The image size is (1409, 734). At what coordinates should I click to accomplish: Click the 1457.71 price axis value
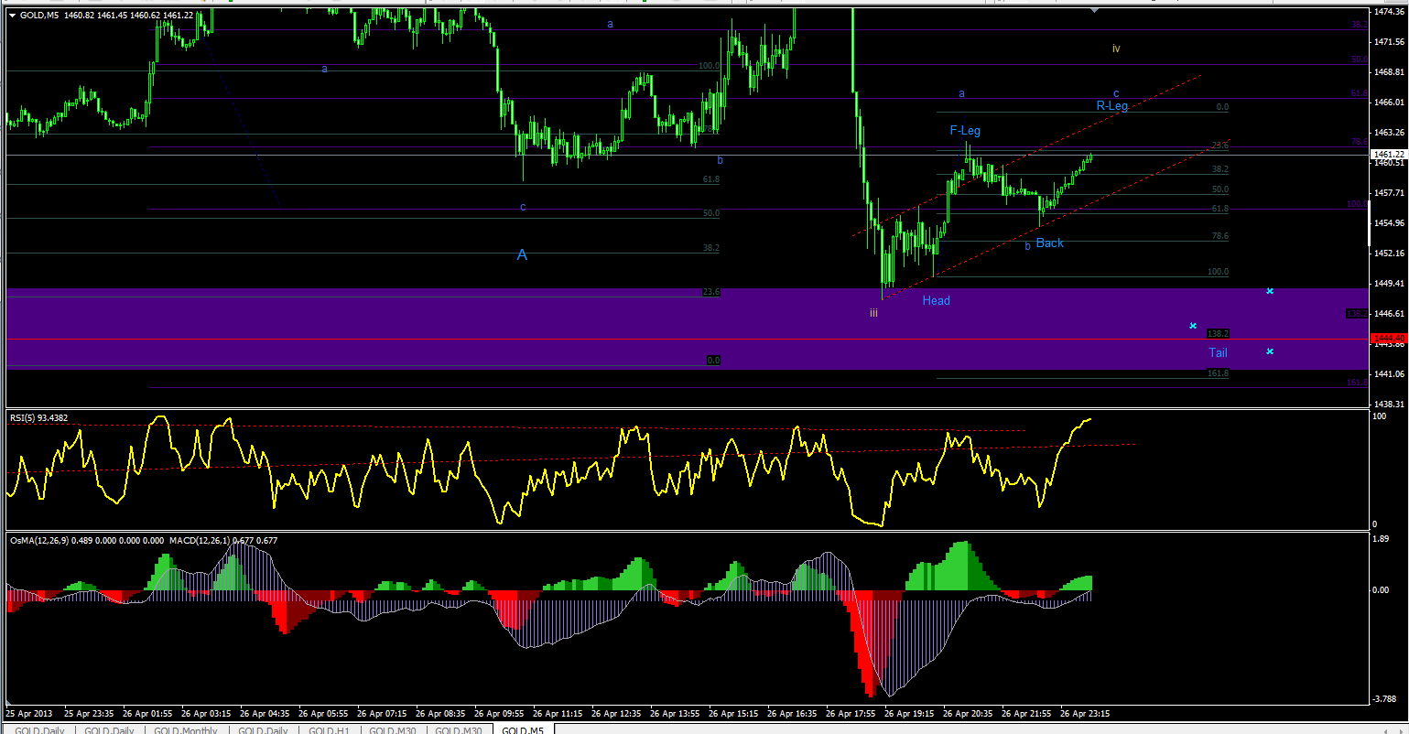(x=1389, y=193)
